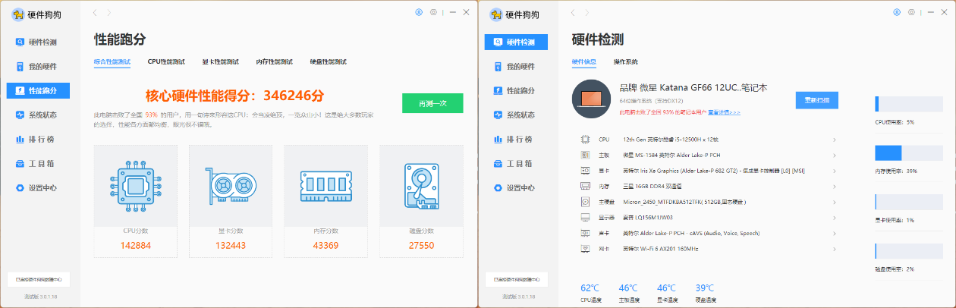This screenshot has height=308, width=956.
Task: Open 排行榜 in the right window sidebar
Action: (516, 140)
